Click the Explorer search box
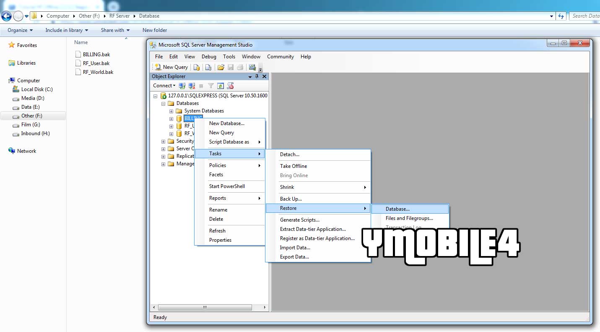 (x=584, y=16)
